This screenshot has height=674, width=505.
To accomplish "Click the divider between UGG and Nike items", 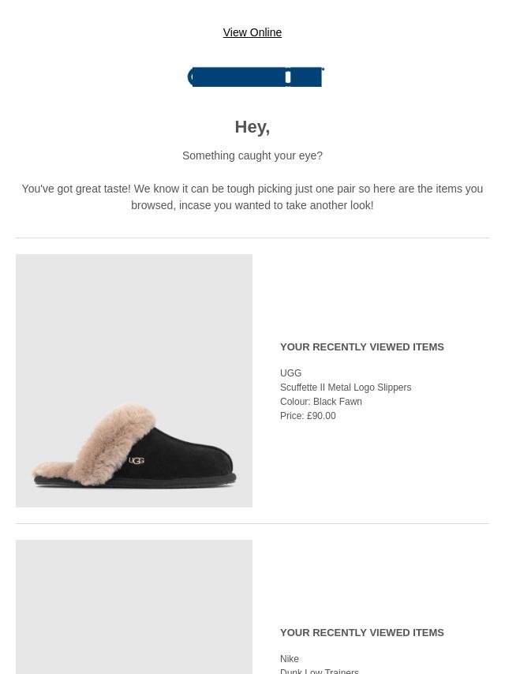I will click(252, 523).
